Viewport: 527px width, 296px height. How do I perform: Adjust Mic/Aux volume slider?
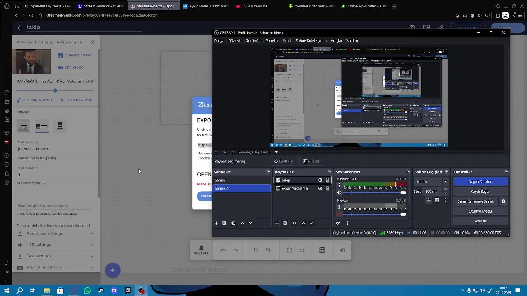tap(374, 214)
